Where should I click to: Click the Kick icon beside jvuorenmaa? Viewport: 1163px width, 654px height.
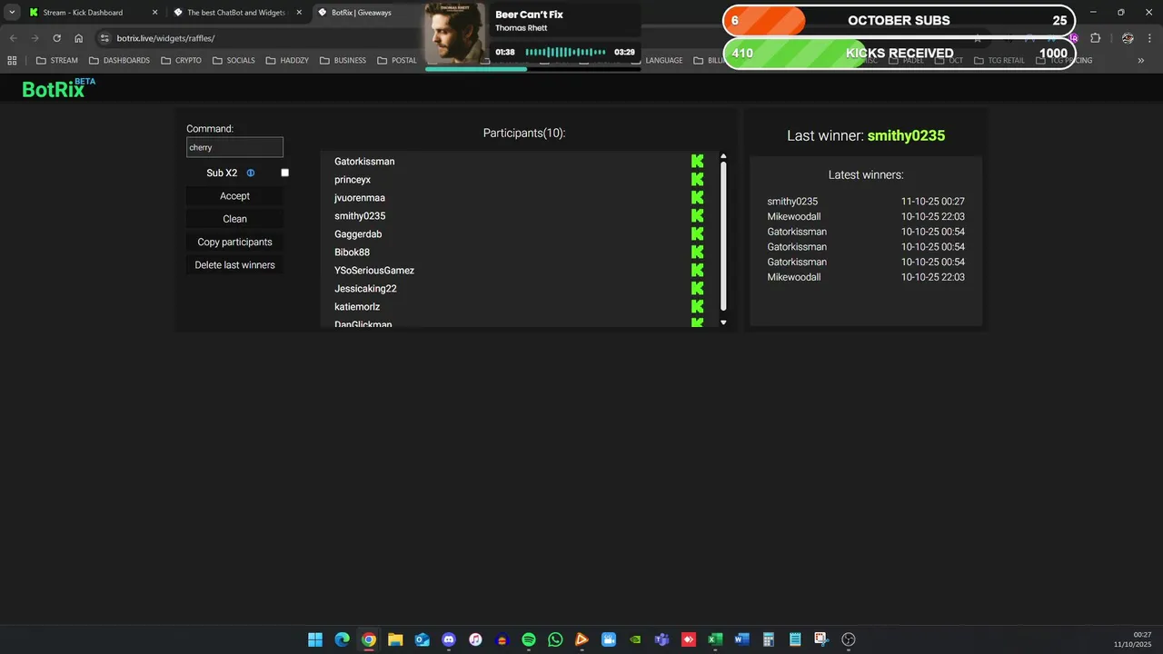(x=697, y=197)
